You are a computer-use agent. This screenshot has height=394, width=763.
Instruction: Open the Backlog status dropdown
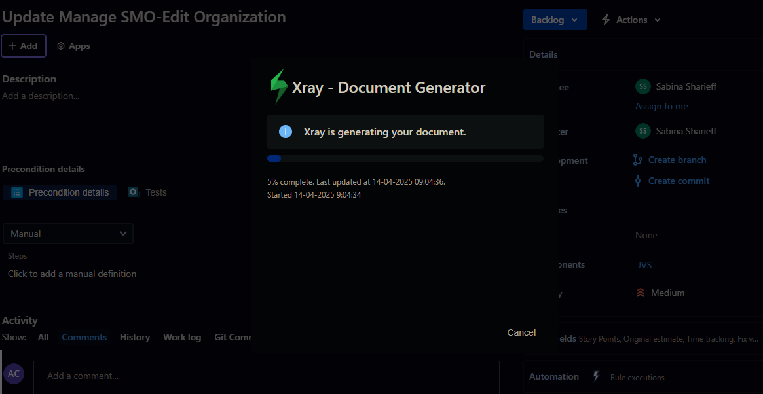pyautogui.click(x=555, y=20)
